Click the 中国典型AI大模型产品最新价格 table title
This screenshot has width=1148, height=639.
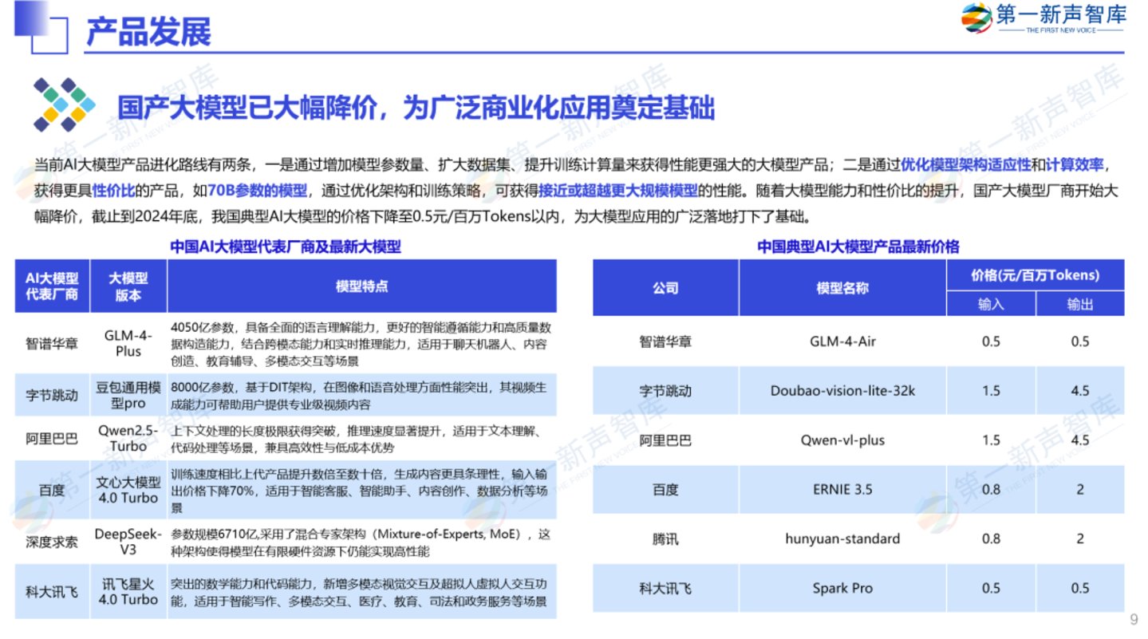click(858, 247)
